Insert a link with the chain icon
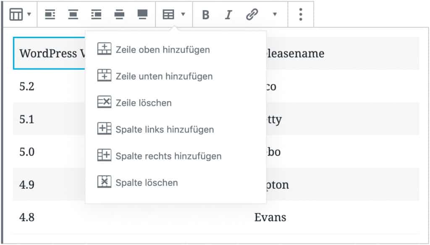 [252, 14]
